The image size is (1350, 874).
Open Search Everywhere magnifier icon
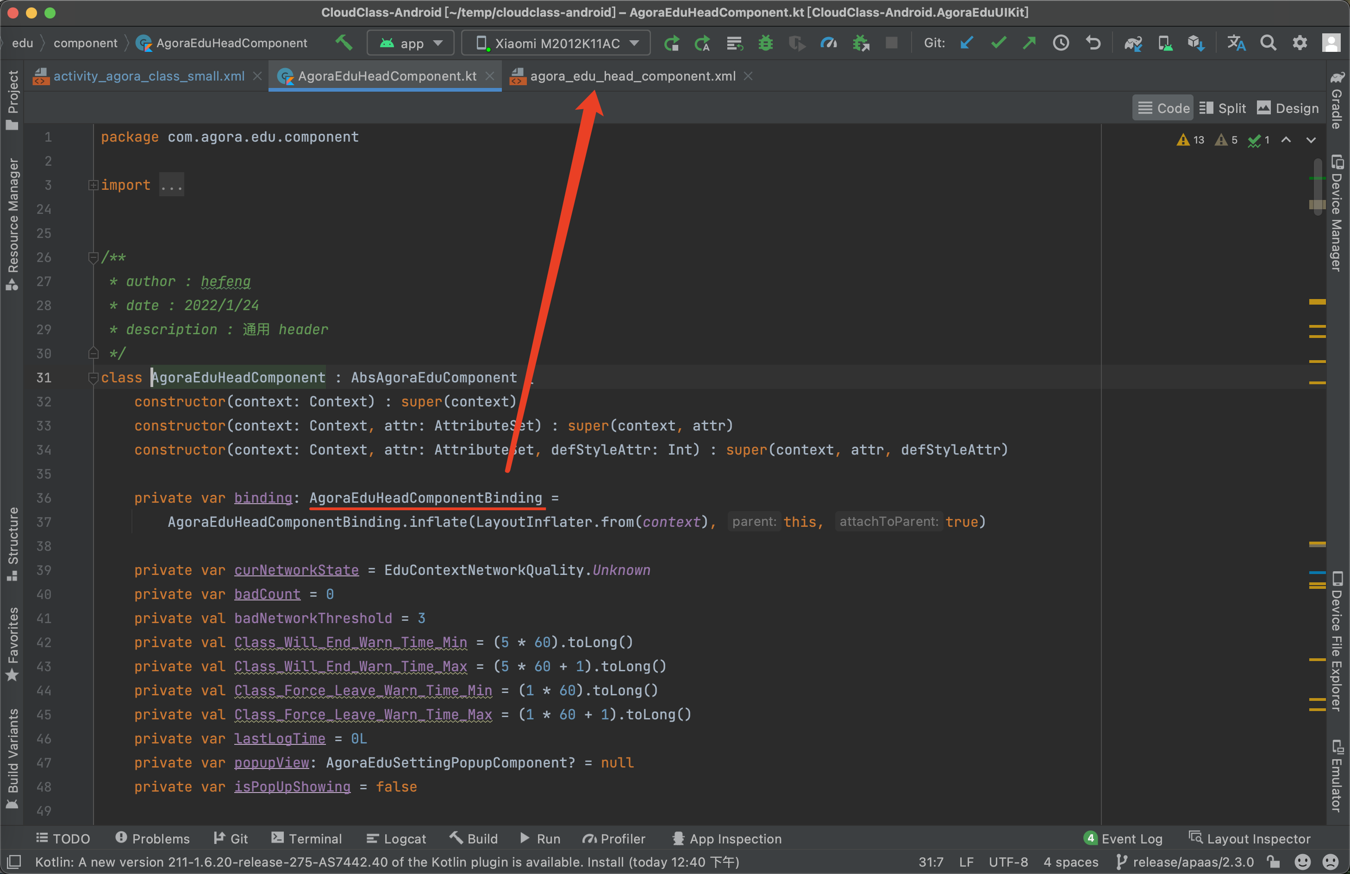[1269, 43]
